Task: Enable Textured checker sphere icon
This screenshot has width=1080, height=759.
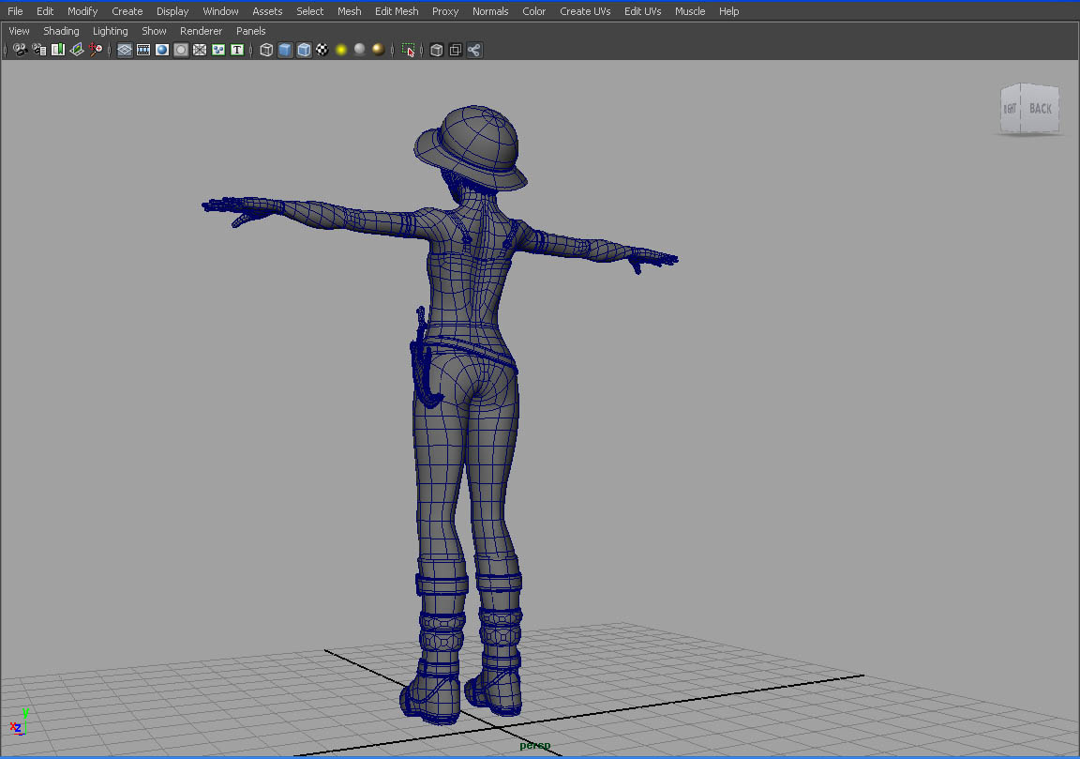Action: click(x=322, y=50)
